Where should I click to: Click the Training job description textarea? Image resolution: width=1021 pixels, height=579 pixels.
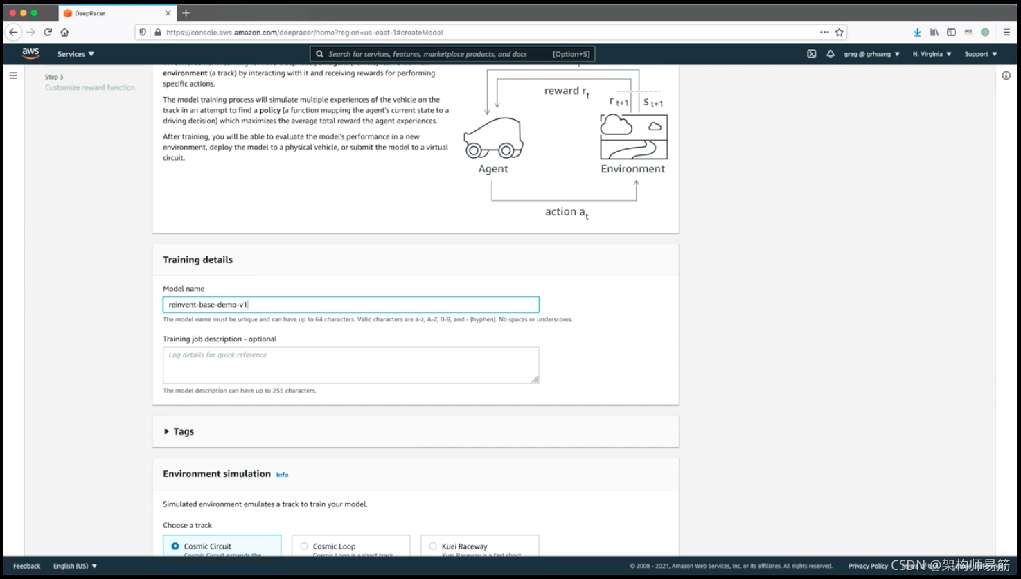point(350,365)
